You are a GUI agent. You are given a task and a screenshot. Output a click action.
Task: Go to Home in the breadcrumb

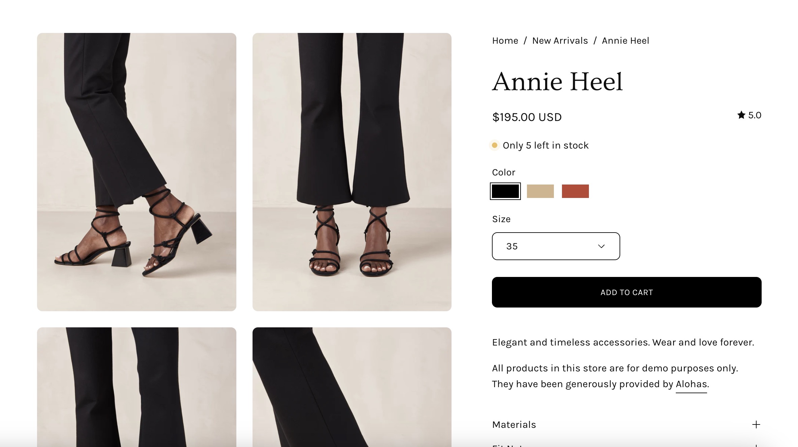505,41
